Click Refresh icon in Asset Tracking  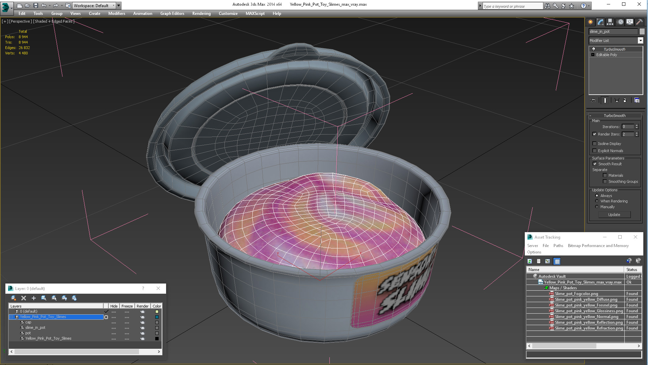point(530,261)
